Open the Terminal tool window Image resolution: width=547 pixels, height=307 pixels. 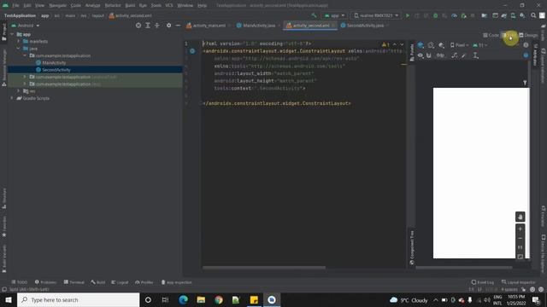pyautogui.click(x=74, y=282)
